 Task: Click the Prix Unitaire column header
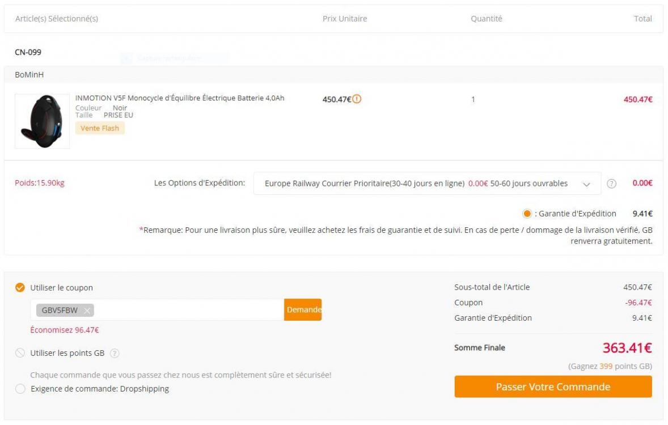point(345,19)
